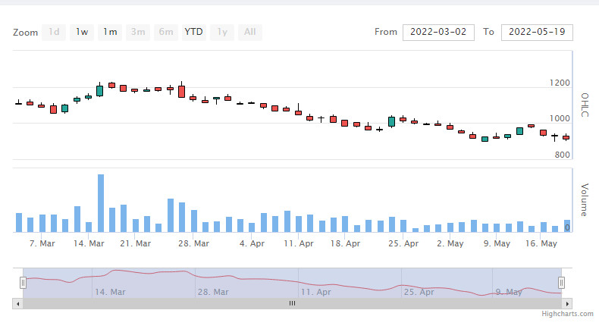Click the large green candlestick near 25. Apr
The height and width of the screenshot is (329, 599).
391,121
